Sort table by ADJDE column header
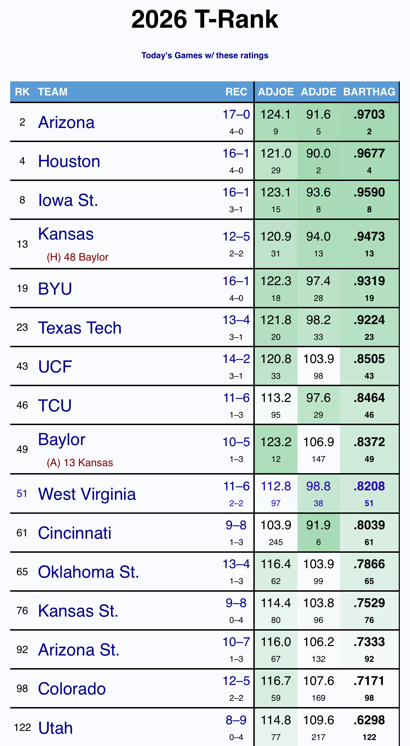This screenshot has height=746, width=410. coord(318,92)
